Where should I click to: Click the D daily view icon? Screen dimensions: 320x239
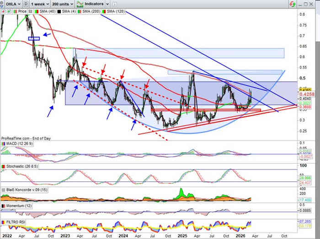[26, 3]
